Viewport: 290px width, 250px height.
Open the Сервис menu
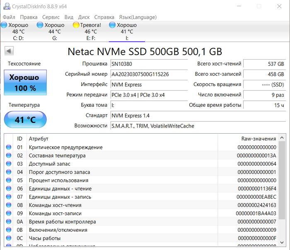(51, 17)
